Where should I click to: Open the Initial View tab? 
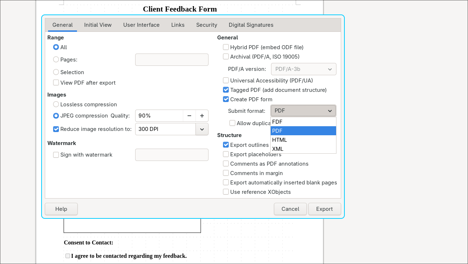coord(98,25)
